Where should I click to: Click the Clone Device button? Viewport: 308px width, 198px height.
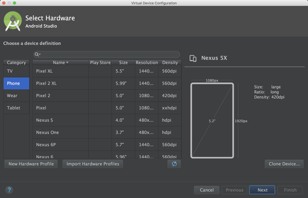284,164
